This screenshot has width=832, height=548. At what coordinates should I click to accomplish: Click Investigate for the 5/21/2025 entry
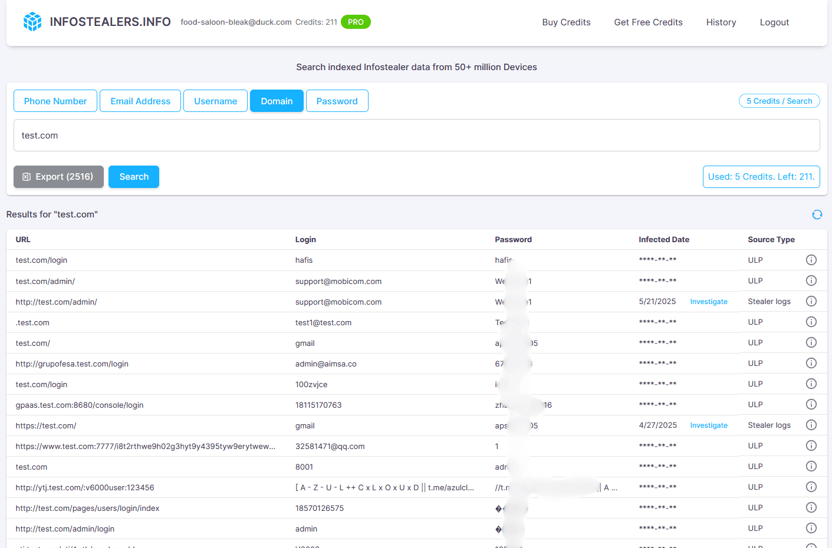tap(709, 302)
